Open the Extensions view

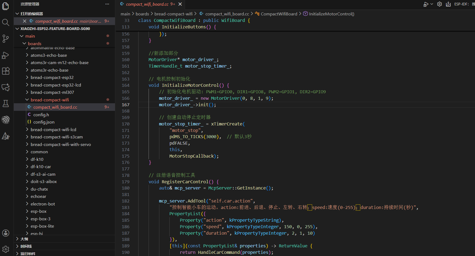[6, 71]
